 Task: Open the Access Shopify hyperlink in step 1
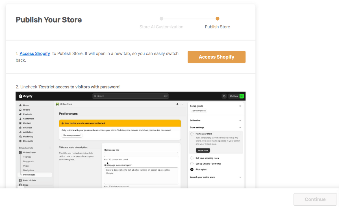(x=35, y=53)
